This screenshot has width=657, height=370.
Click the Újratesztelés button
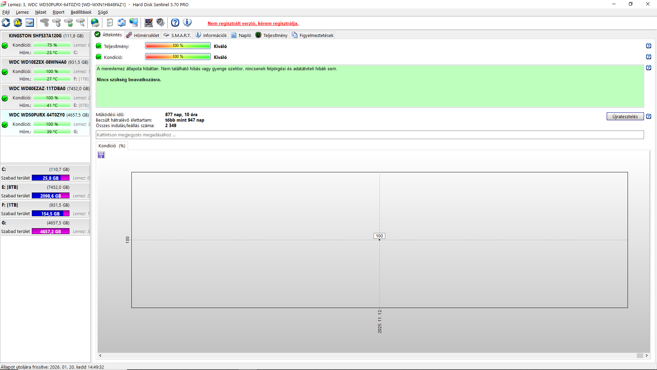(625, 116)
